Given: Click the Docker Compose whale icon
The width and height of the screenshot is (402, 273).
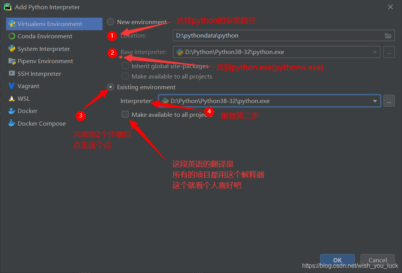Looking at the screenshot, I should [x=12, y=123].
